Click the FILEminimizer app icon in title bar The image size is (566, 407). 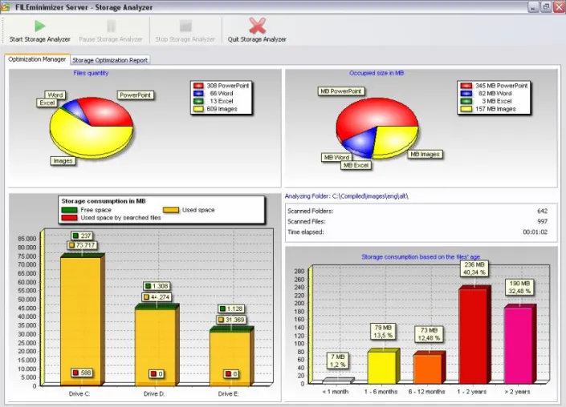coord(5,7)
